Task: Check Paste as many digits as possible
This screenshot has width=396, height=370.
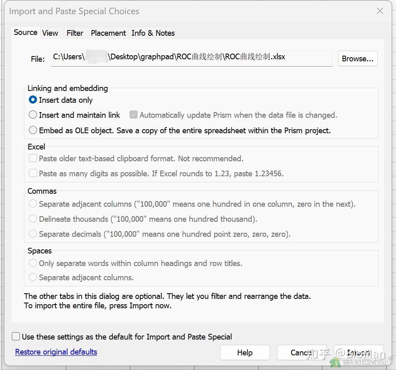Action: click(x=33, y=173)
